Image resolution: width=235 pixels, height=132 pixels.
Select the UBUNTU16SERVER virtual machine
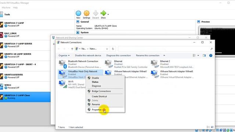coord(25,76)
